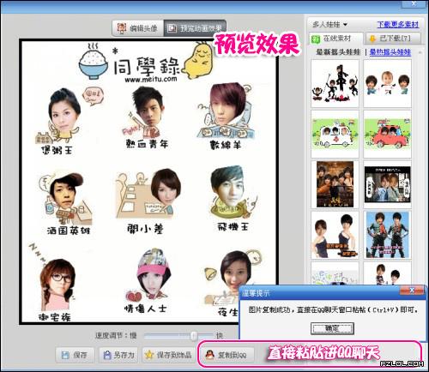Open the 最热摇头娃娃 link
This screenshot has height=372, width=429.
click(x=390, y=52)
